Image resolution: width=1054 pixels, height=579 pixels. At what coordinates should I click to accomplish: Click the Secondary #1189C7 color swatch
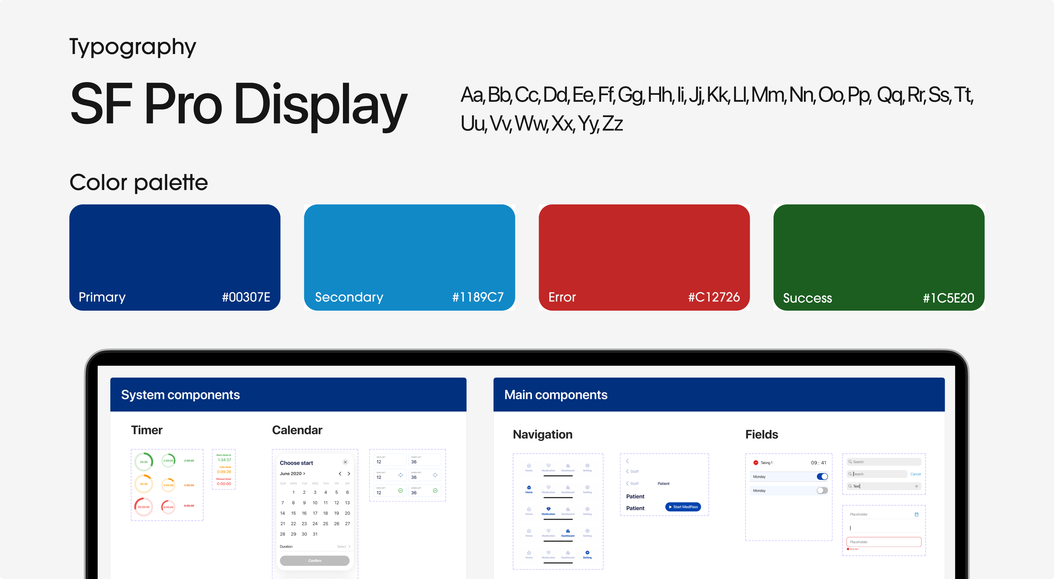coord(409,257)
